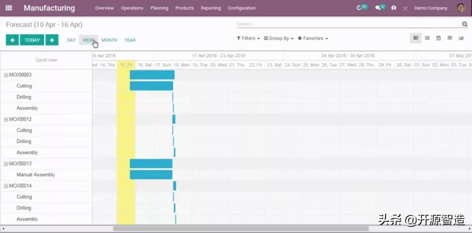Open the activities clock icon
This screenshot has height=233, width=472.
coord(358,8)
